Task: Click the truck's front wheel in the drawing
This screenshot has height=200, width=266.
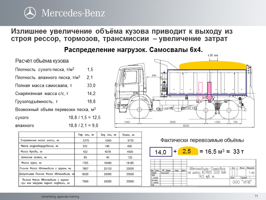Action: pyautogui.click(x=140, y=110)
